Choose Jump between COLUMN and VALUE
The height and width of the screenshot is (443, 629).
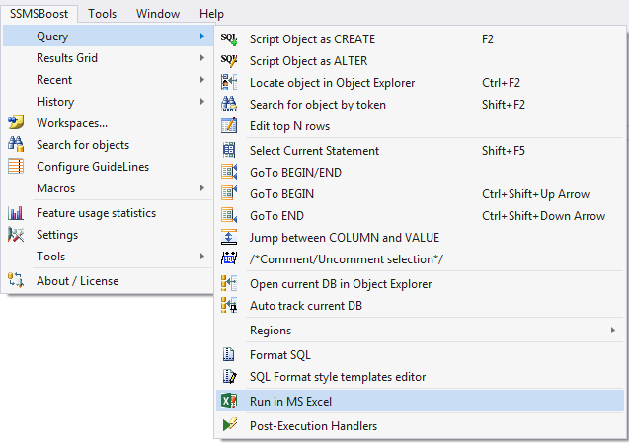click(x=420, y=238)
